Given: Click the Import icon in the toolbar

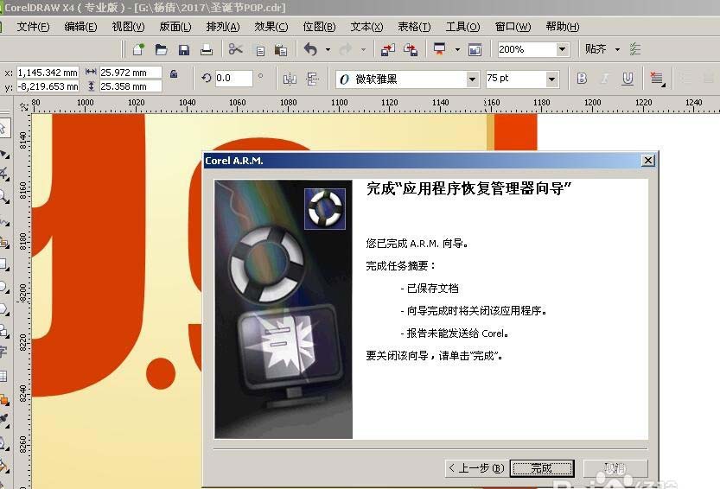Looking at the screenshot, I should coord(388,49).
